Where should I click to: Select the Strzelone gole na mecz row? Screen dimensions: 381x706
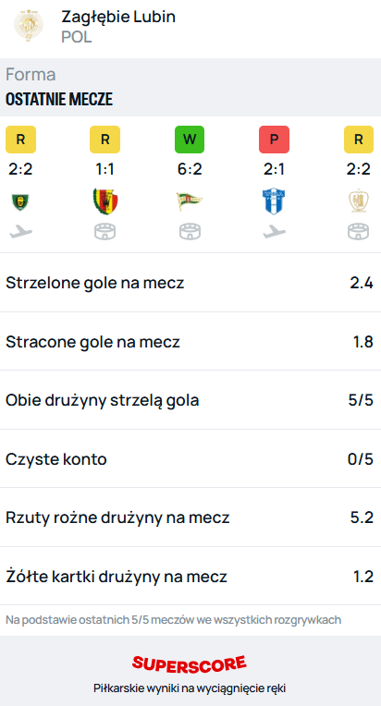(190, 283)
